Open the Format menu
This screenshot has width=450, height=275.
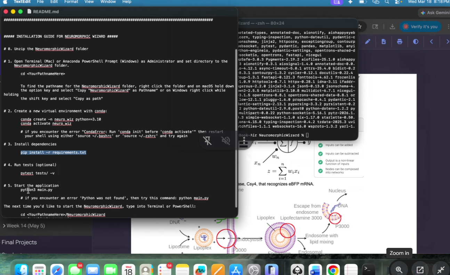[71, 2]
